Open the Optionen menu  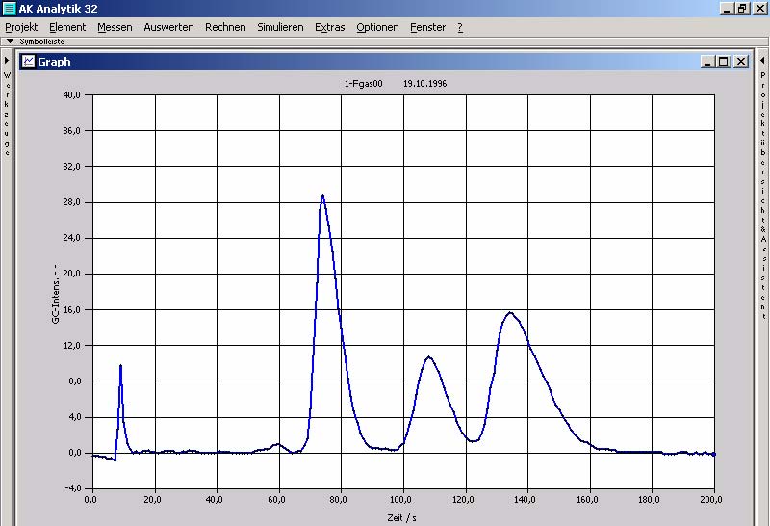(377, 27)
